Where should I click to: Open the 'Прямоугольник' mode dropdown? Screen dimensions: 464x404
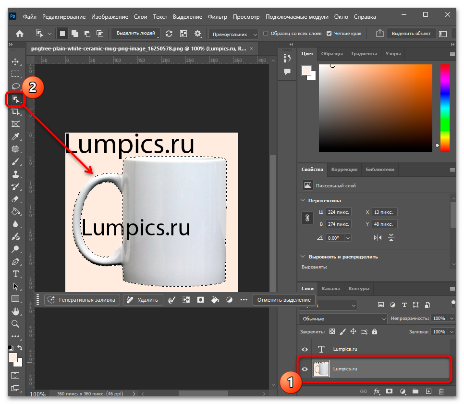pos(233,34)
